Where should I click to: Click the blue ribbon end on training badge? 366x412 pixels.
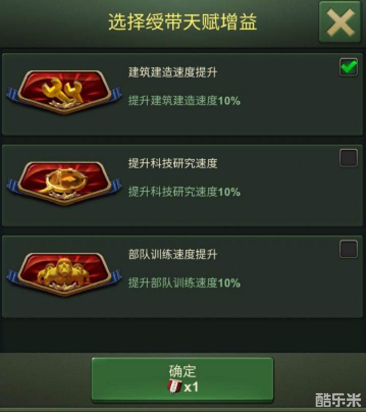pos(12,276)
